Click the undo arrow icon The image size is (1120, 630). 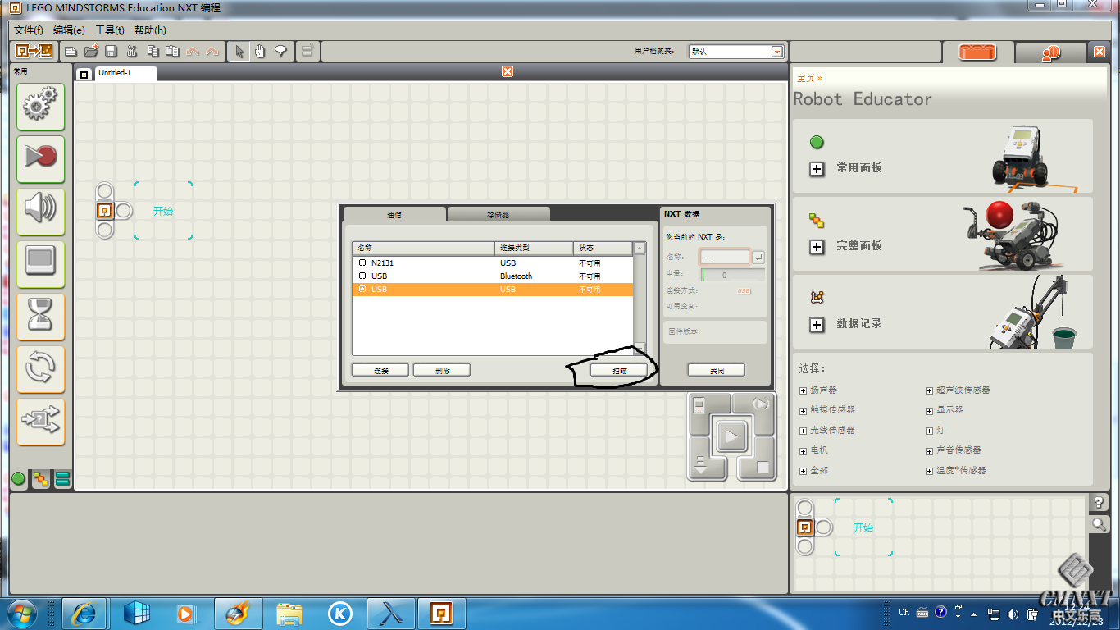click(x=193, y=52)
